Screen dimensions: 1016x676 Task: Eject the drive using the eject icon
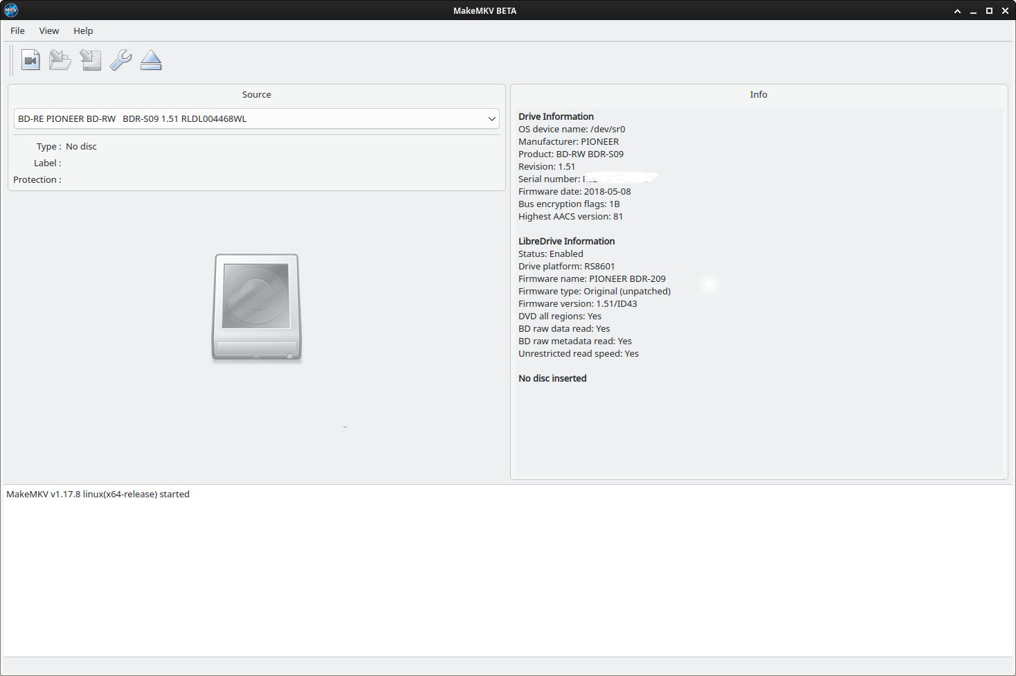151,60
